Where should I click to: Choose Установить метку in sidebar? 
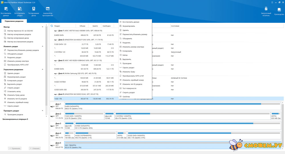coord(14,91)
